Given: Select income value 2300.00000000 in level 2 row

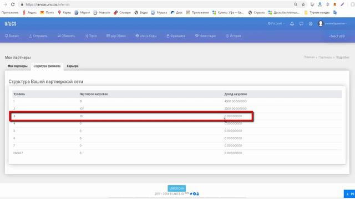Looking at the screenshot, I should [235, 109].
